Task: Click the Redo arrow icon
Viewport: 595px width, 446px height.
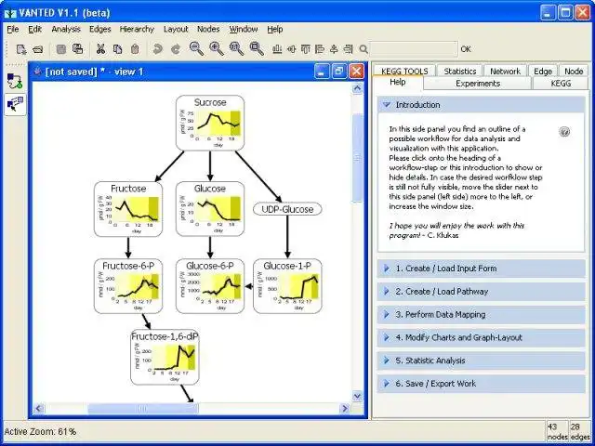Action: click(176, 49)
